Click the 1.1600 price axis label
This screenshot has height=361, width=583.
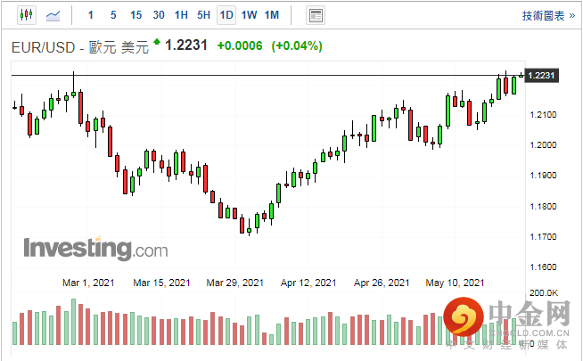coord(543,267)
